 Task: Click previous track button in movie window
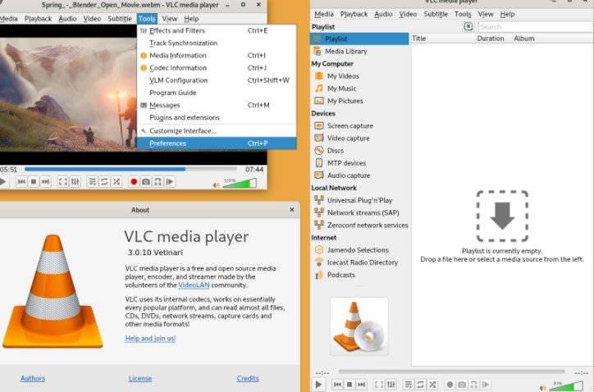coord(21,182)
